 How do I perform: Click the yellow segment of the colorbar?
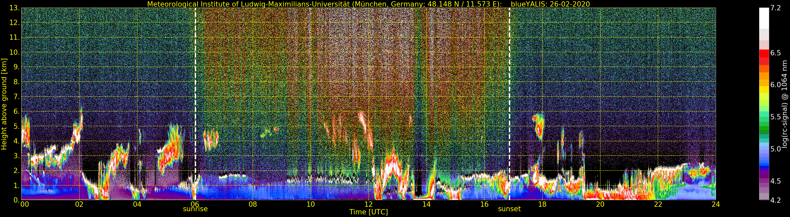click(x=764, y=89)
